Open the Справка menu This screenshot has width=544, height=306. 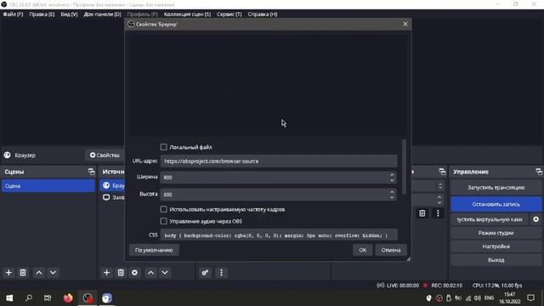[263, 14]
